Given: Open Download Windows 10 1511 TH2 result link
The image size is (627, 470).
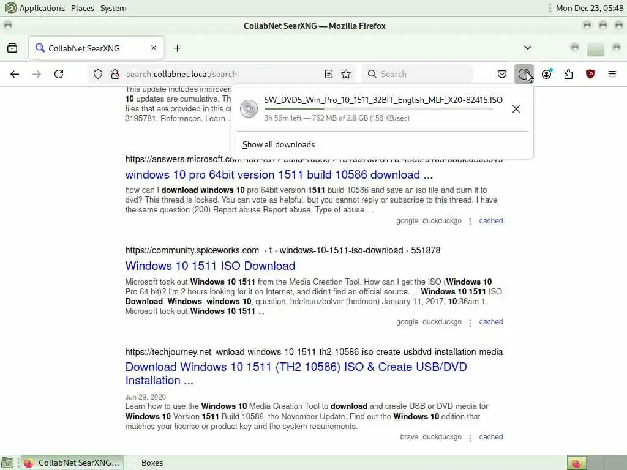Looking at the screenshot, I should [x=296, y=374].
